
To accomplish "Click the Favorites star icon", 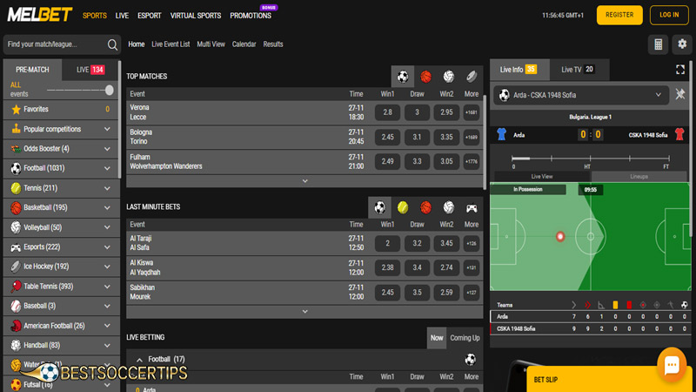I will pos(16,109).
